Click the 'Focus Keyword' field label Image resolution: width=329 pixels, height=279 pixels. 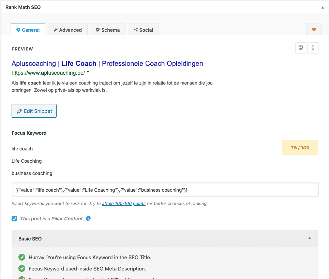[29, 133]
